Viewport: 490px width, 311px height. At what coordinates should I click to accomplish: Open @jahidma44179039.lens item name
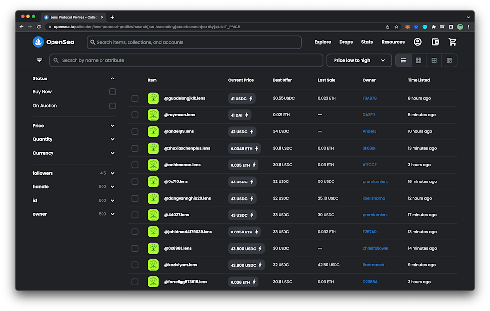click(188, 232)
